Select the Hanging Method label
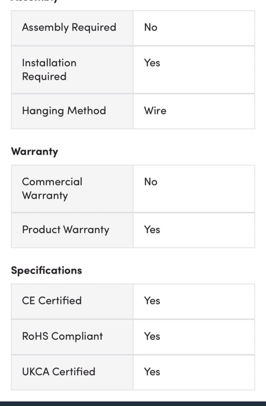266x406 pixels. coord(64,111)
